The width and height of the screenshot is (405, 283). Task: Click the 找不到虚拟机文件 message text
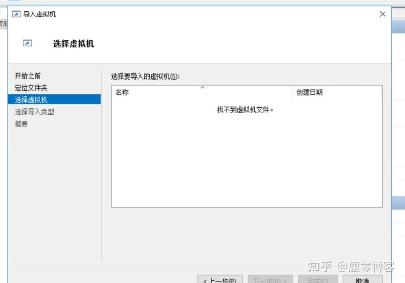click(246, 108)
